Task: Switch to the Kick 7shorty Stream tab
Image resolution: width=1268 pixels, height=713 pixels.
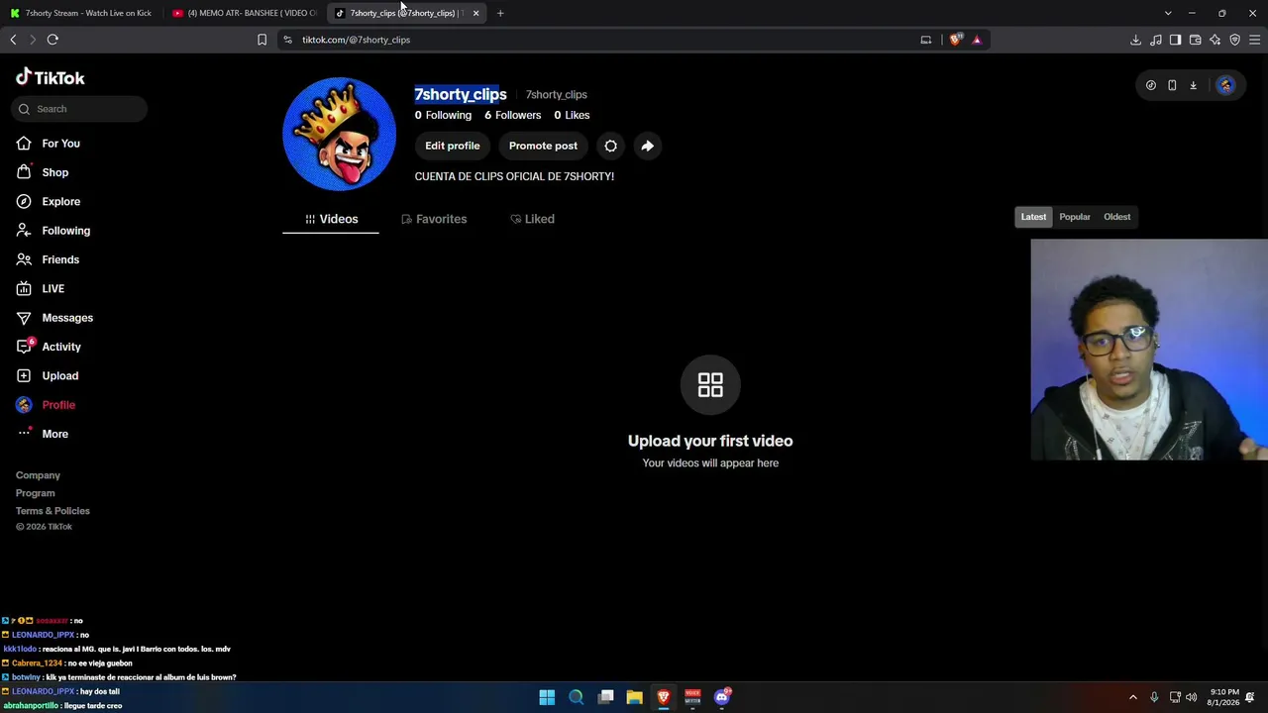Action: pos(81,13)
